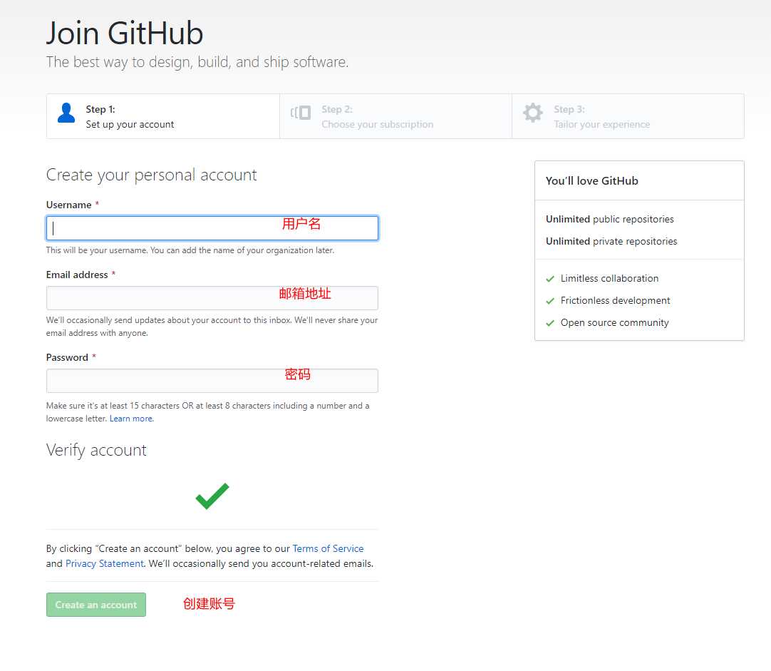Viewport: 771px width, 671px height.
Task: Click checkmark icon beside Frictionless development
Action: coord(550,301)
